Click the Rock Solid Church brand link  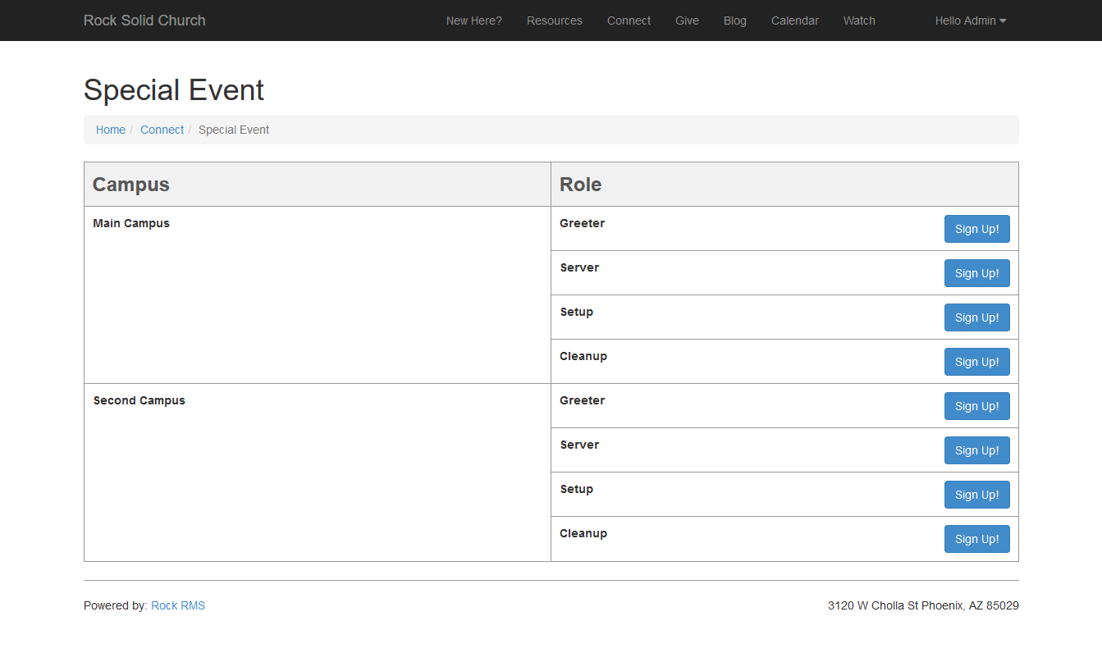click(x=144, y=21)
